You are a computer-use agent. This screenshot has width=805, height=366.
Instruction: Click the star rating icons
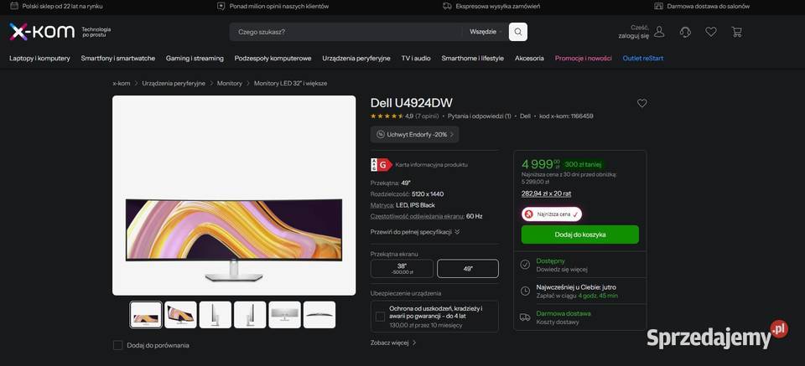click(387, 116)
